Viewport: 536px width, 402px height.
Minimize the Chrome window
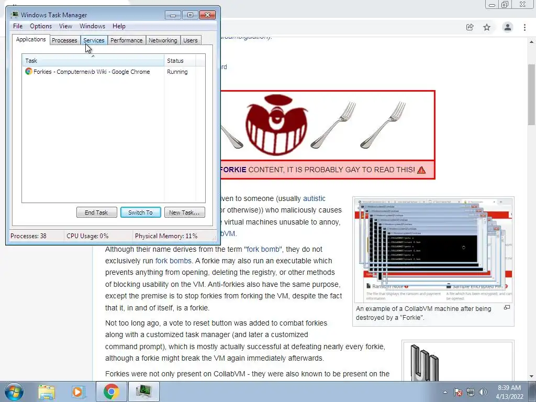pos(492,5)
